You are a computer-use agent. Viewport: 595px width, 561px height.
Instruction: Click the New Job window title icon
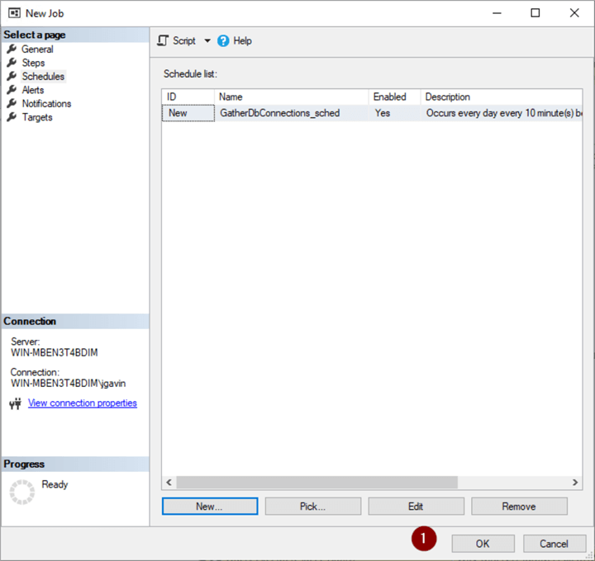coord(14,13)
